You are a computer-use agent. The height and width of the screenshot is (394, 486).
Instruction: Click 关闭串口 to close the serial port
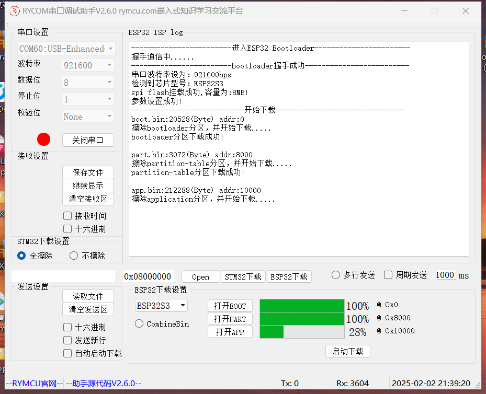point(87,140)
